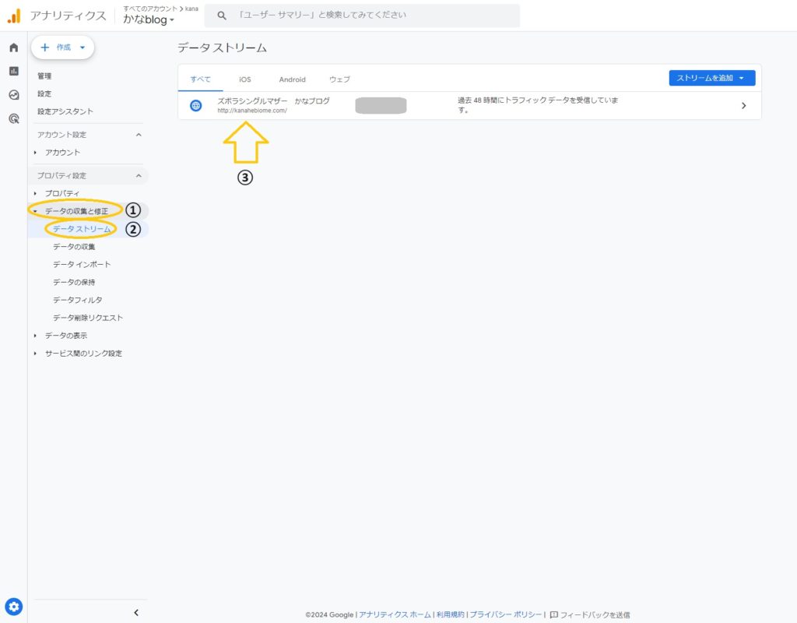
Task: Switch to the ウェブ tab
Action: (339, 79)
